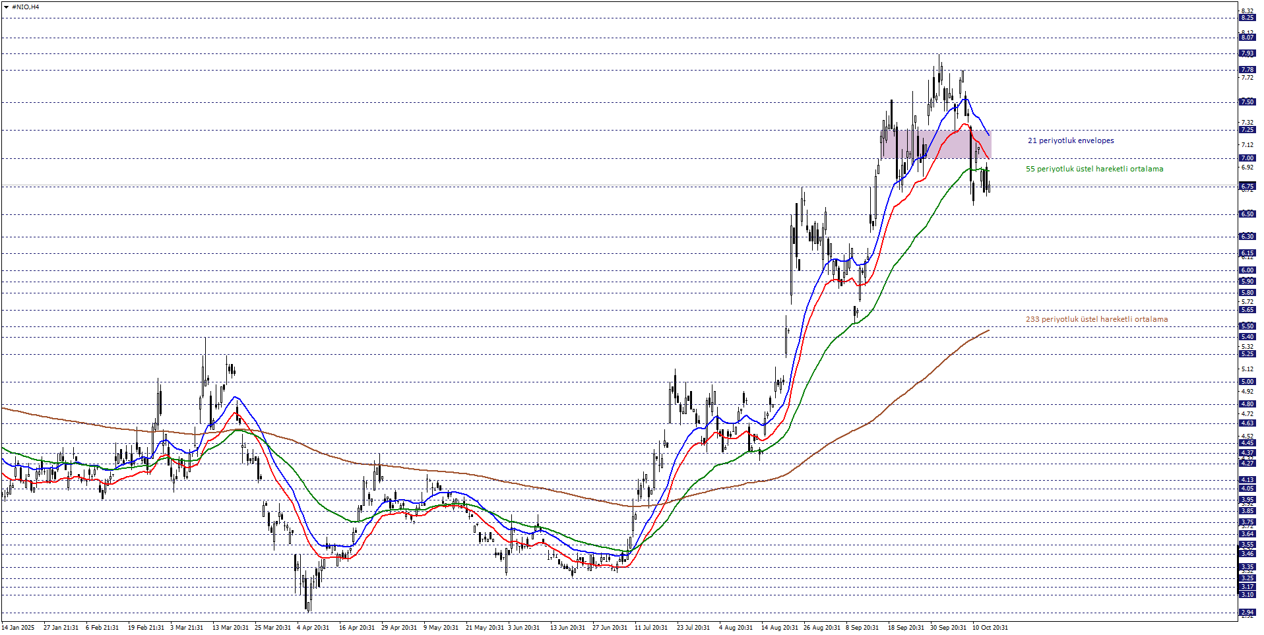Select the '21 periyotluk envelopes' text label
This screenshot has height=635, width=1264.
pos(1070,140)
